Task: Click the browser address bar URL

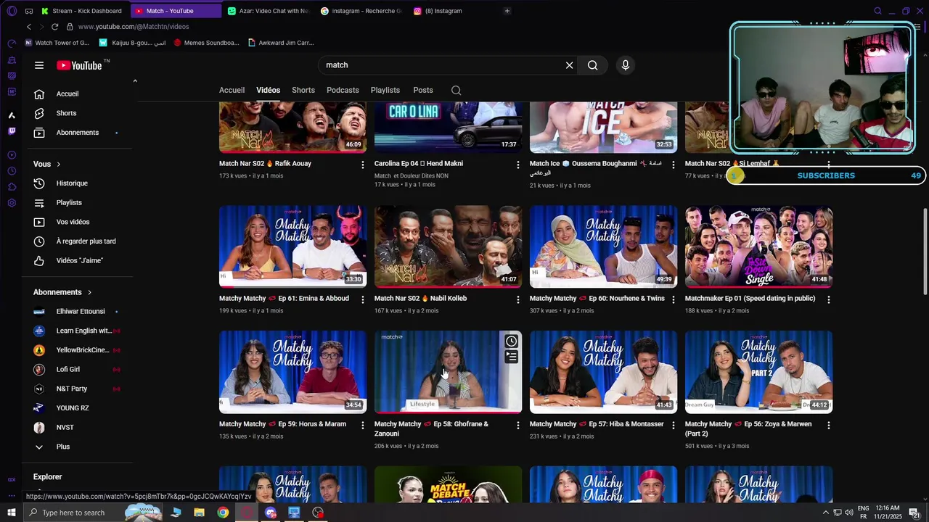Action: tap(134, 27)
